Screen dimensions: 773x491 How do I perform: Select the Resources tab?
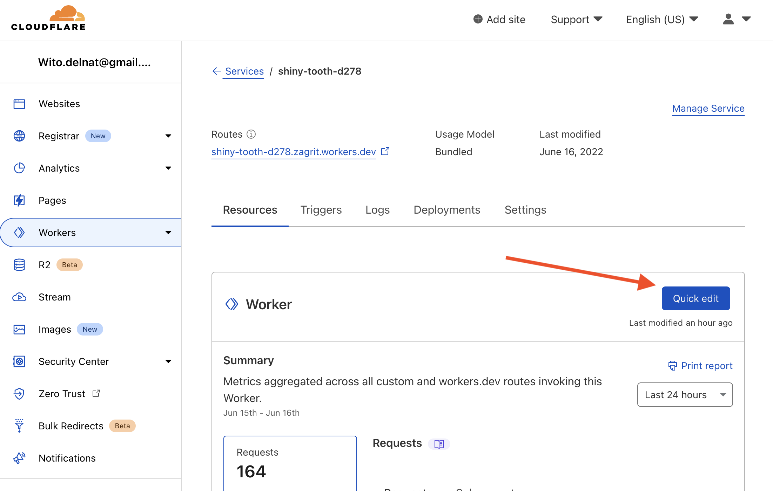250,210
